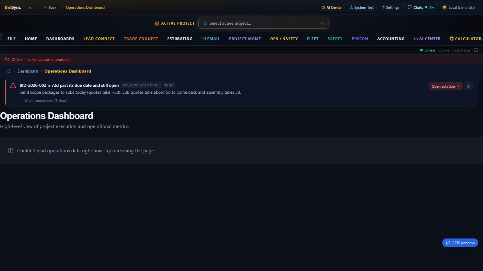Click the hamburger icon left of FILE

(1, 37)
